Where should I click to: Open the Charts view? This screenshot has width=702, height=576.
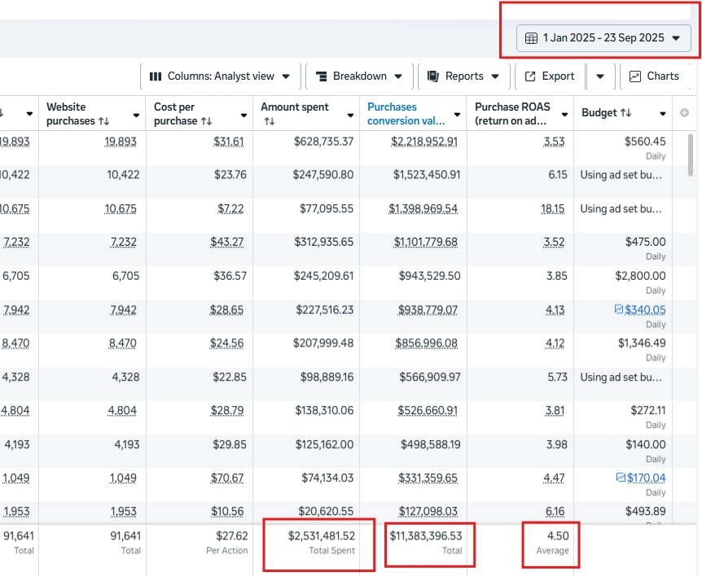[x=655, y=76]
